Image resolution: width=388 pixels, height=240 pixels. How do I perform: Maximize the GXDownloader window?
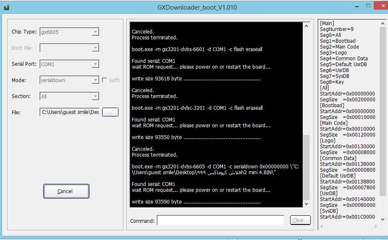click(368, 6)
